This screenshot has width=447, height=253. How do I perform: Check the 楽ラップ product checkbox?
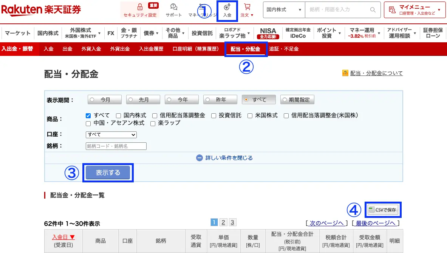pyautogui.click(x=153, y=123)
